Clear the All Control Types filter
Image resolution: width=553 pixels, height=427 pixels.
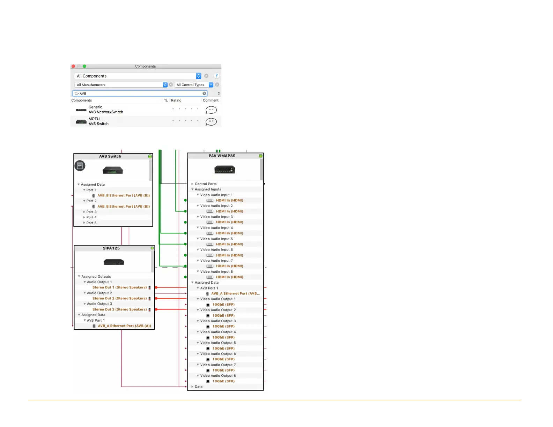[217, 85]
